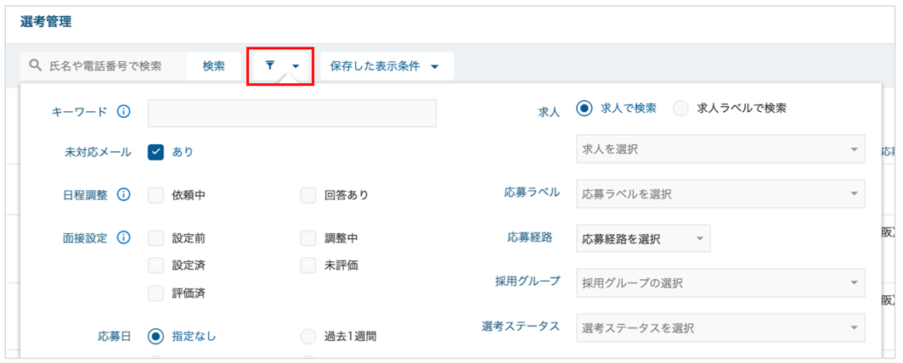Select 過去1週間 radio option
Screen dimensions: 903x363
click(308, 336)
